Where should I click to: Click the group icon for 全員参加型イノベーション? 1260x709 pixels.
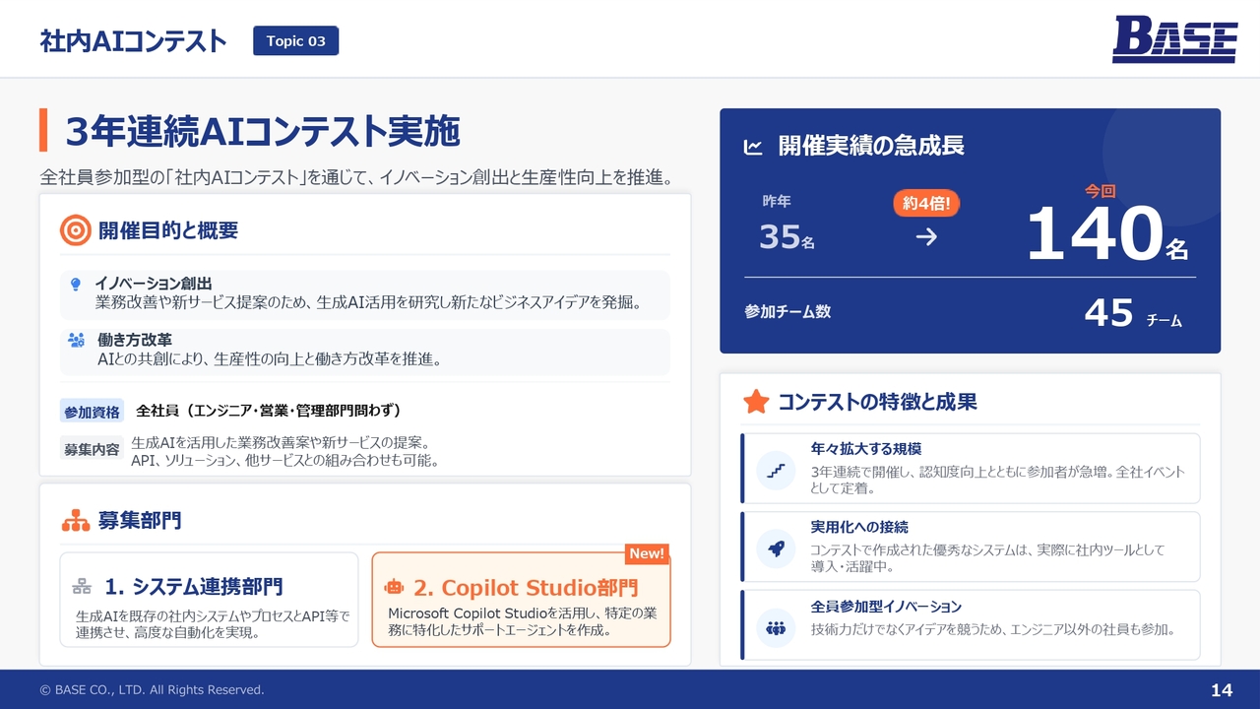point(776,627)
